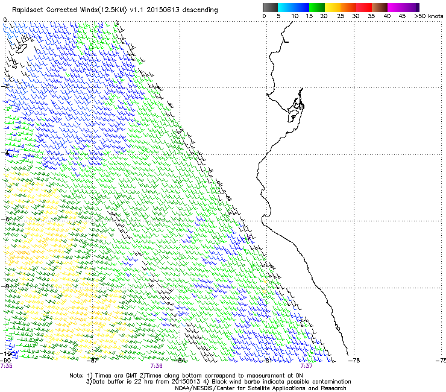Click the '-81' longitude axis label
This screenshot has height=392, width=446.
coord(266,361)
